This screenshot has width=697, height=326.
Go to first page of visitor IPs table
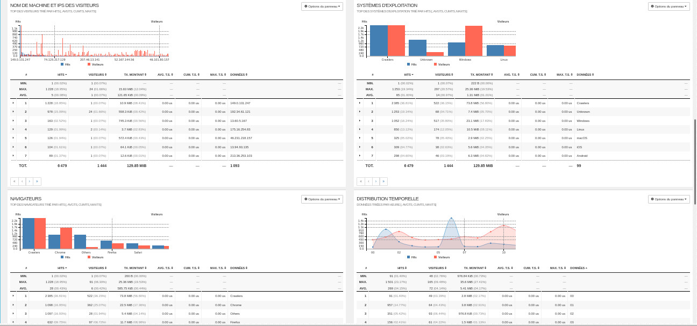[x=15, y=182]
